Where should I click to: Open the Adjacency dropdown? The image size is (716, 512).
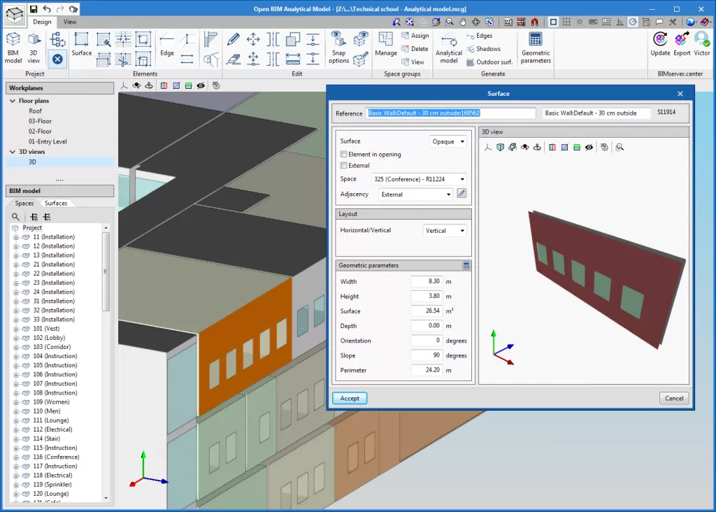pyautogui.click(x=416, y=194)
